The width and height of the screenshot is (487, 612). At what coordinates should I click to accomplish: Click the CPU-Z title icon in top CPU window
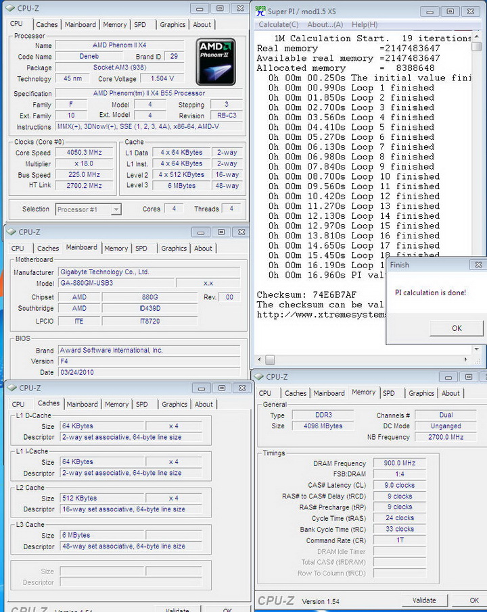[11, 8]
